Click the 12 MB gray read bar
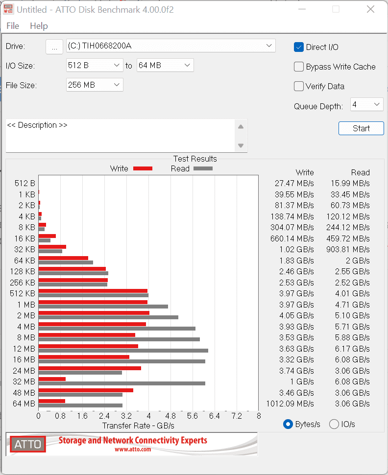This screenshot has height=475, width=388. click(123, 351)
